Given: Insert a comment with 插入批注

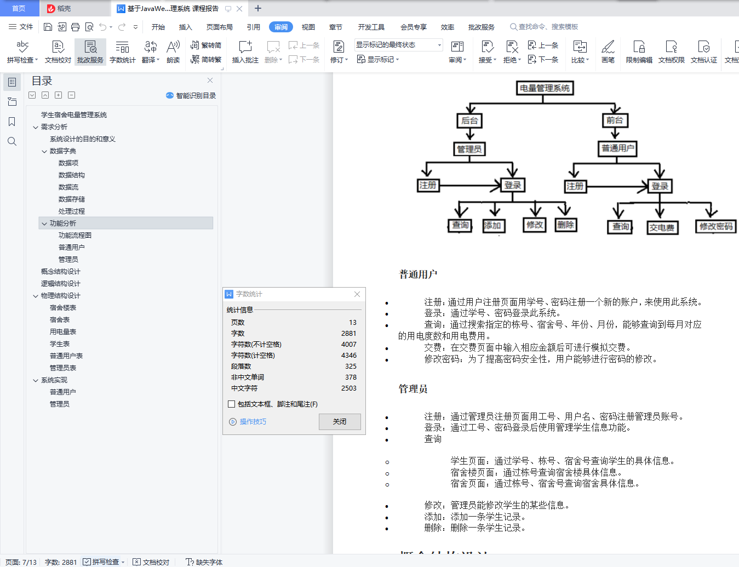Looking at the screenshot, I should click(245, 52).
